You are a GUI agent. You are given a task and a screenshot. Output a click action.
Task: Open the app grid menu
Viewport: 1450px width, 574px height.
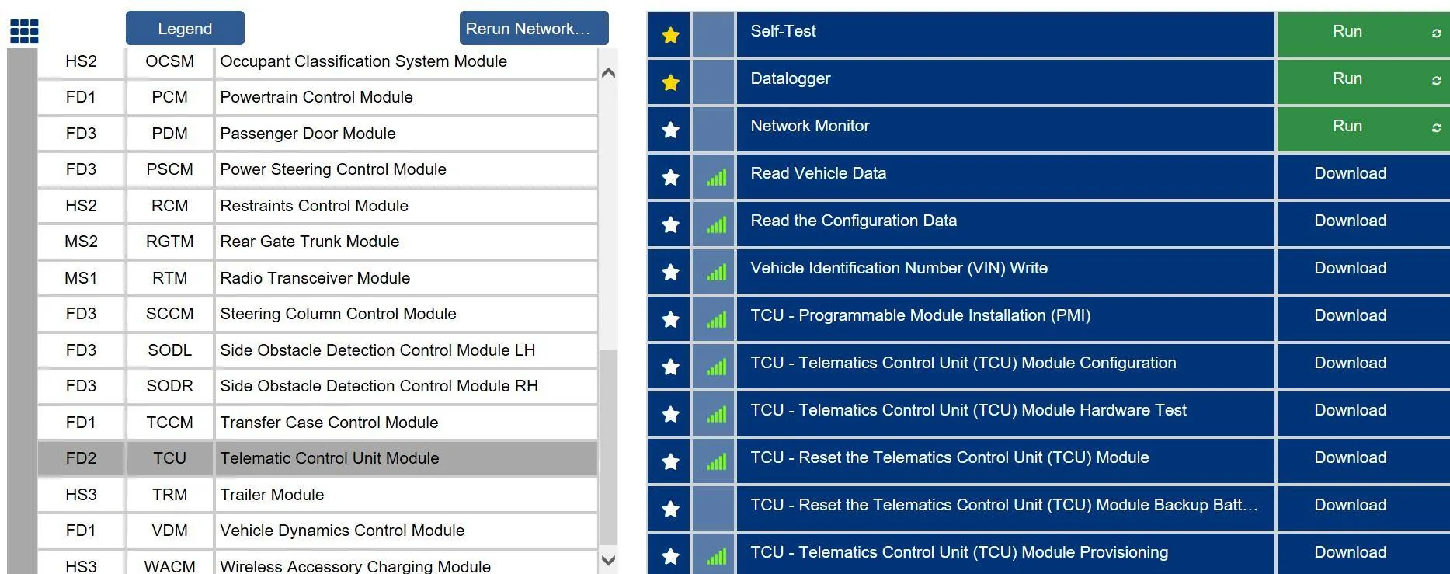pyautogui.click(x=24, y=30)
